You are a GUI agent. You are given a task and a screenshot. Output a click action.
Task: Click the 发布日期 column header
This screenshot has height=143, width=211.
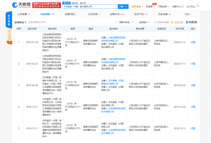180,29
